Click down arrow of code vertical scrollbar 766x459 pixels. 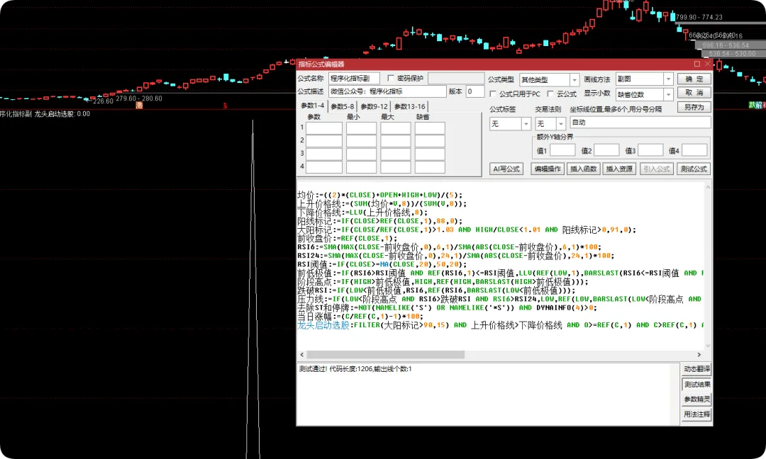pyautogui.click(x=708, y=346)
